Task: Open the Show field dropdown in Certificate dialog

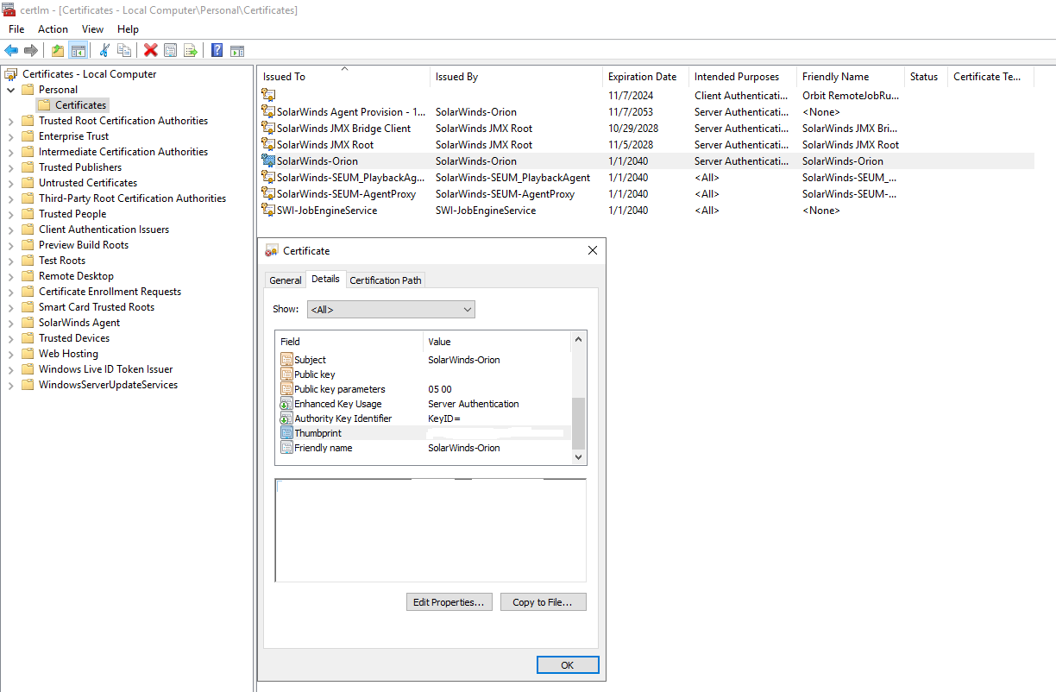Action: 391,309
